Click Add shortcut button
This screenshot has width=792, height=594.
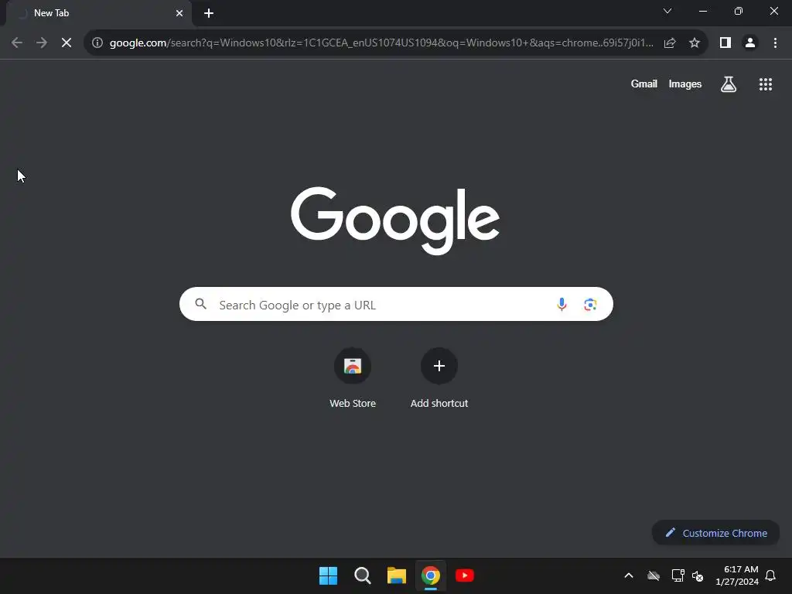(439, 377)
